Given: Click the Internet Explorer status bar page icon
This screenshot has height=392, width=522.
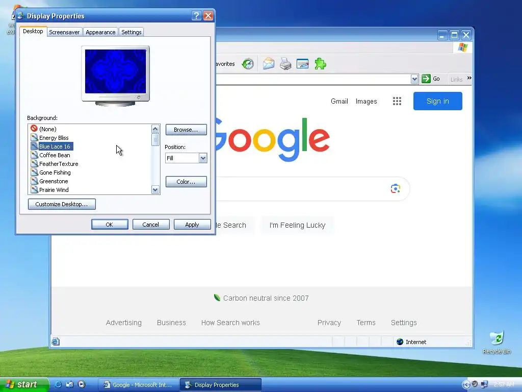Looking at the screenshot, I should pos(56,341).
